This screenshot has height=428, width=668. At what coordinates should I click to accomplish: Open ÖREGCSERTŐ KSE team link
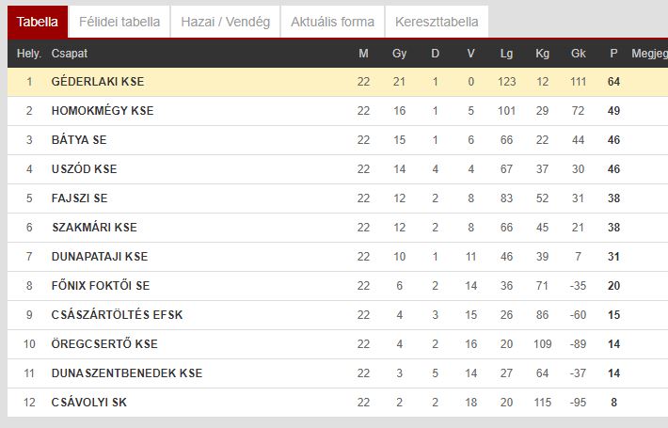coord(104,343)
